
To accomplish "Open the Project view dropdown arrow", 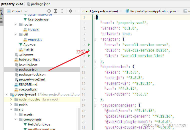I will click(26, 11).
